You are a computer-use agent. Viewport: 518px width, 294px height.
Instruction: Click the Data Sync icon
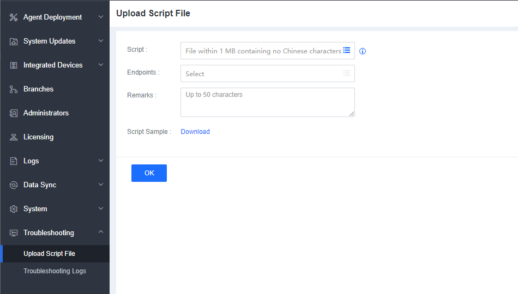(14, 185)
